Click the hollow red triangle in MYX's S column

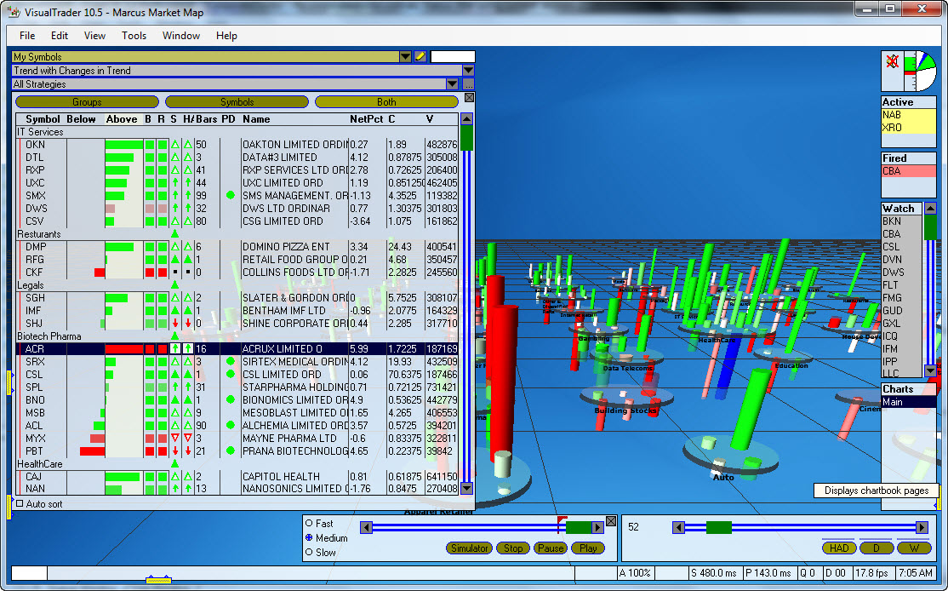pos(174,438)
